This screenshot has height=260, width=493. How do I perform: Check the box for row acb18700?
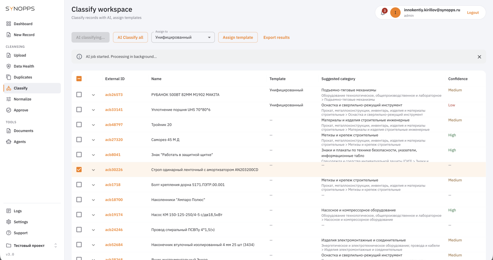79,200
